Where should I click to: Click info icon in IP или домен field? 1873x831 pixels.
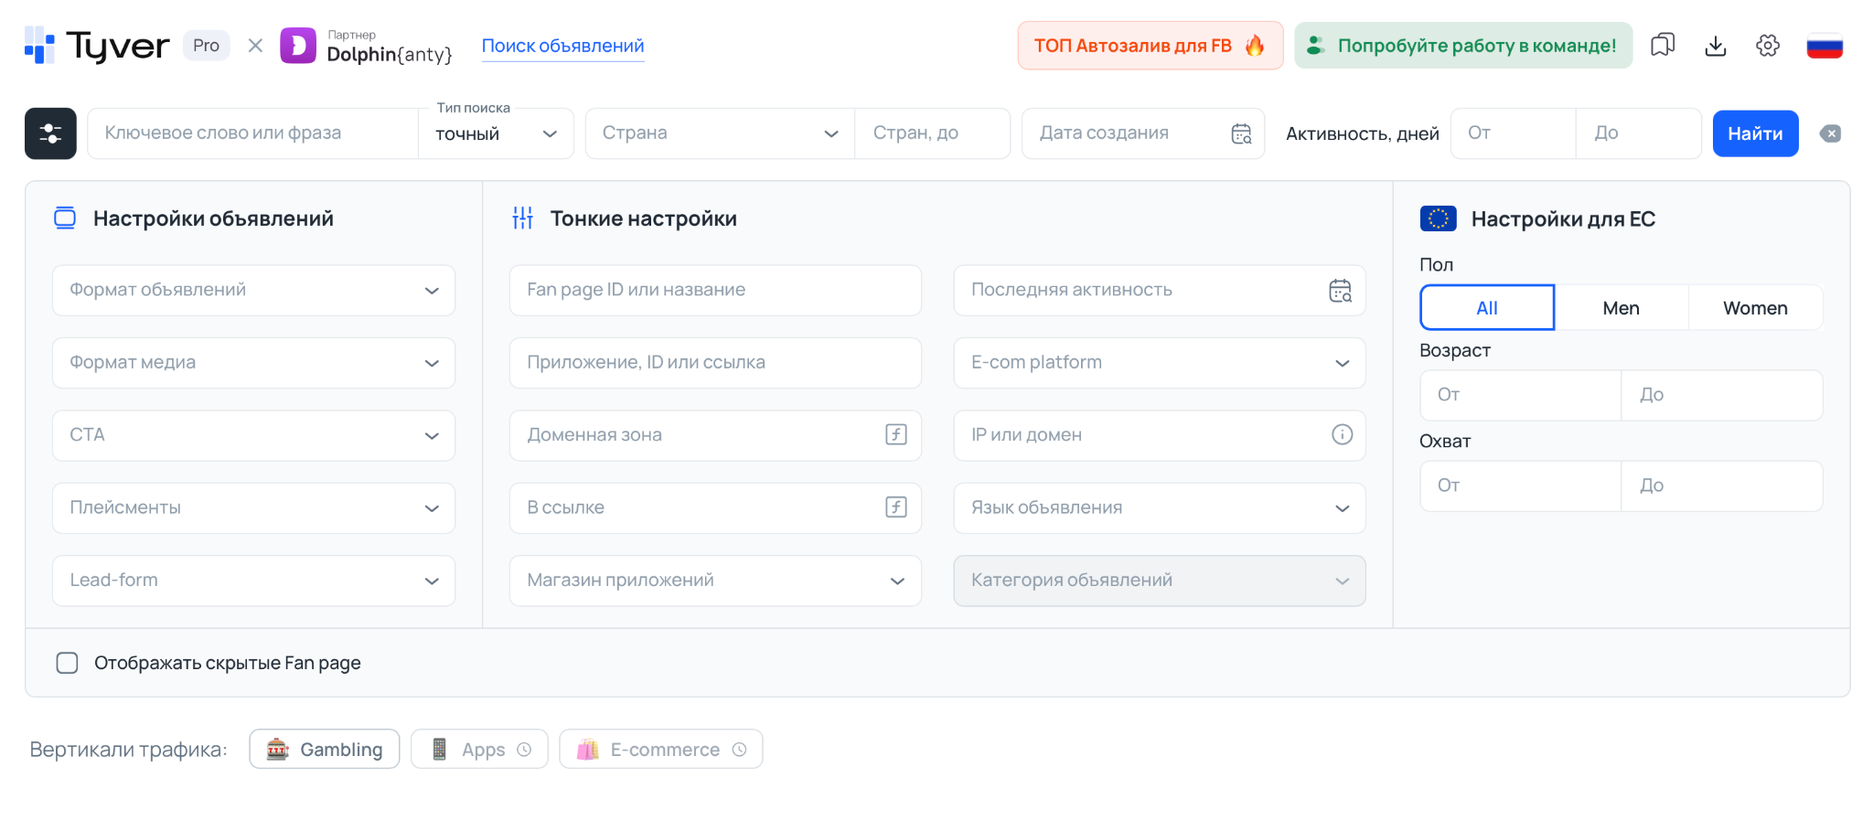tap(1341, 435)
